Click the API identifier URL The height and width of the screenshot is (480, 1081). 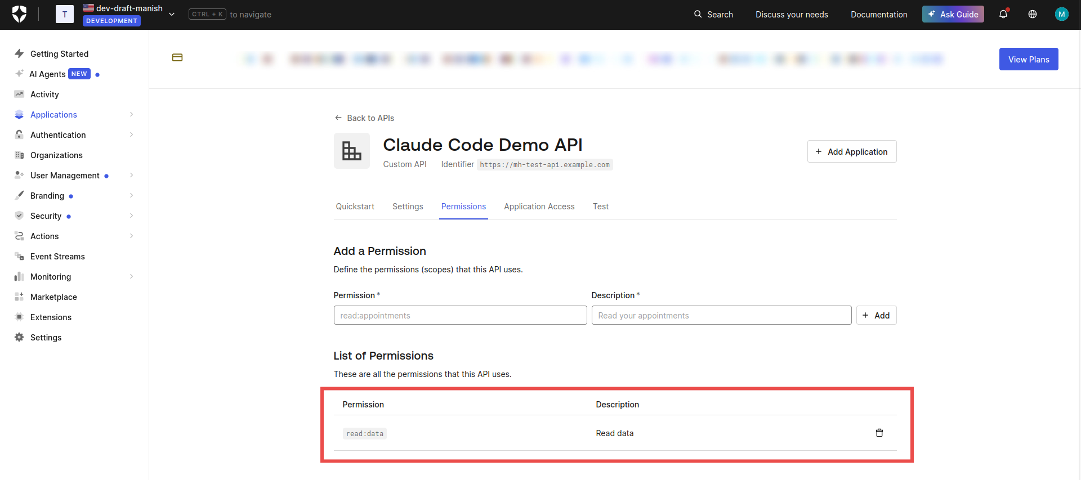pos(544,165)
